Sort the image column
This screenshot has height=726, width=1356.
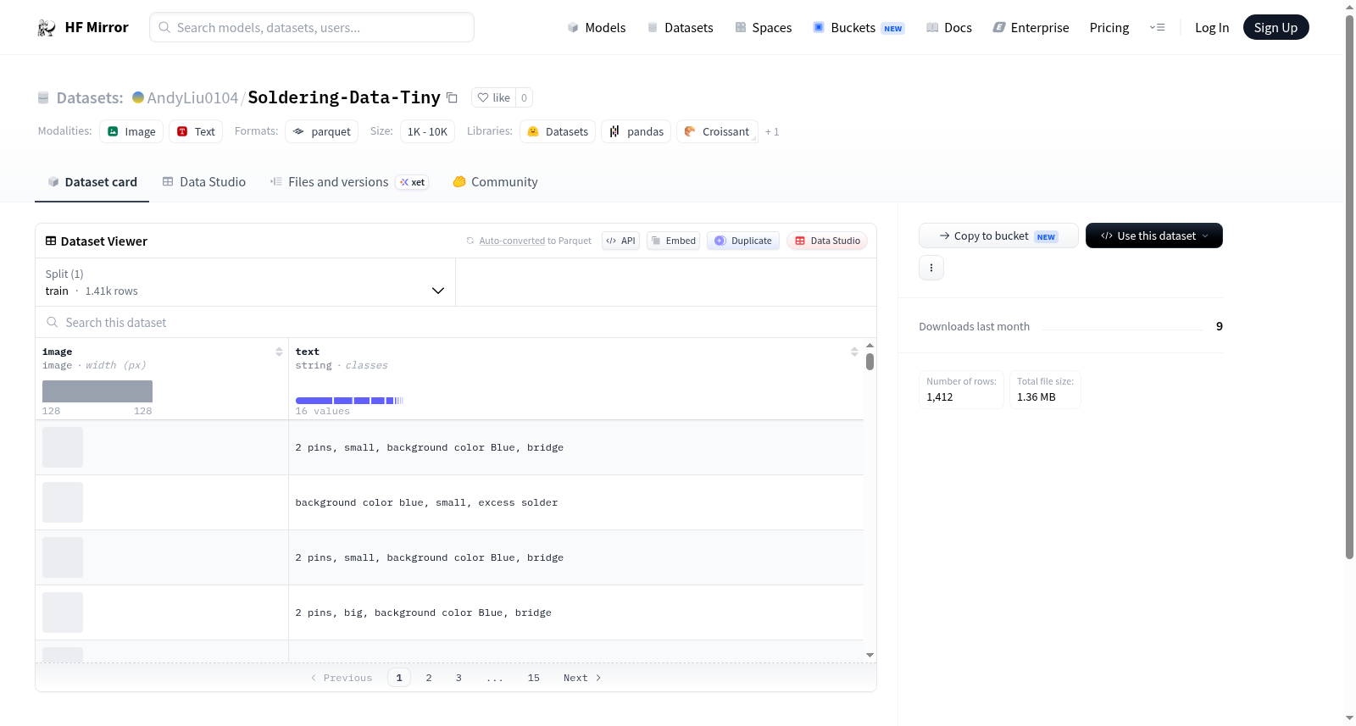[x=279, y=352]
